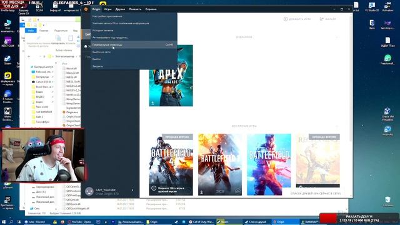Expand the LAIZ_YouTube profile arrow
400x225 pixels.
tap(132, 190)
